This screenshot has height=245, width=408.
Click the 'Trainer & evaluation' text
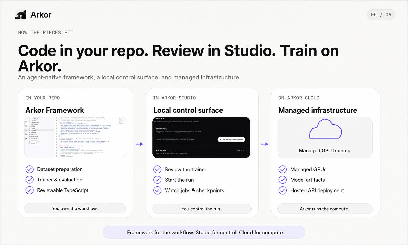click(x=60, y=180)
